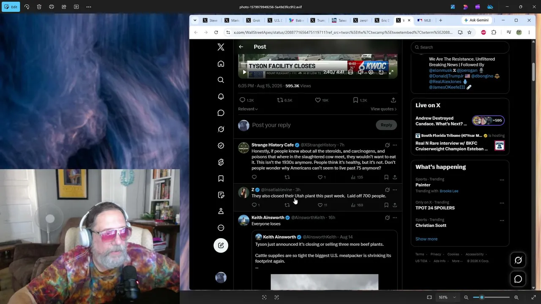
Task: Click the compose Post button in sidebar
Action: pos(221,245)
